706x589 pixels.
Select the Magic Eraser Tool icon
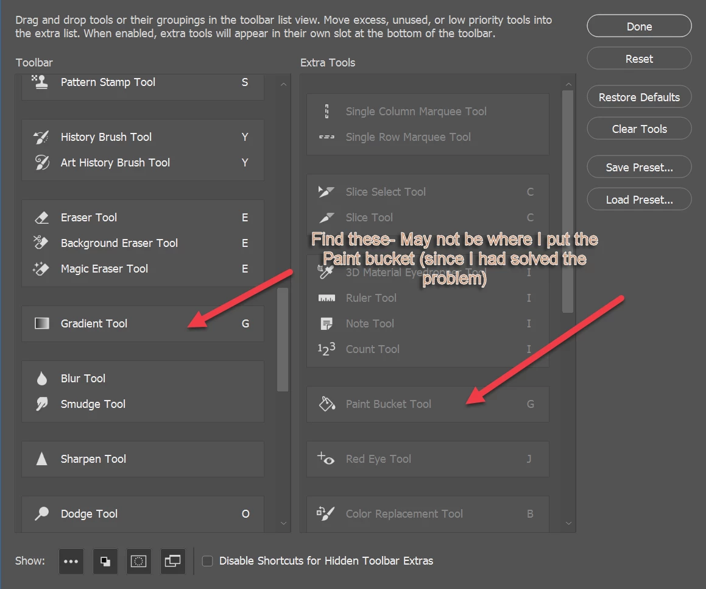point(41,269)
